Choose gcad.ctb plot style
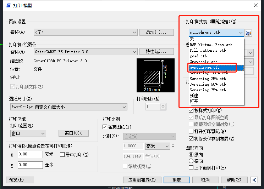The height and width of the screenshot is (189, 264). [x=216, y=56]
